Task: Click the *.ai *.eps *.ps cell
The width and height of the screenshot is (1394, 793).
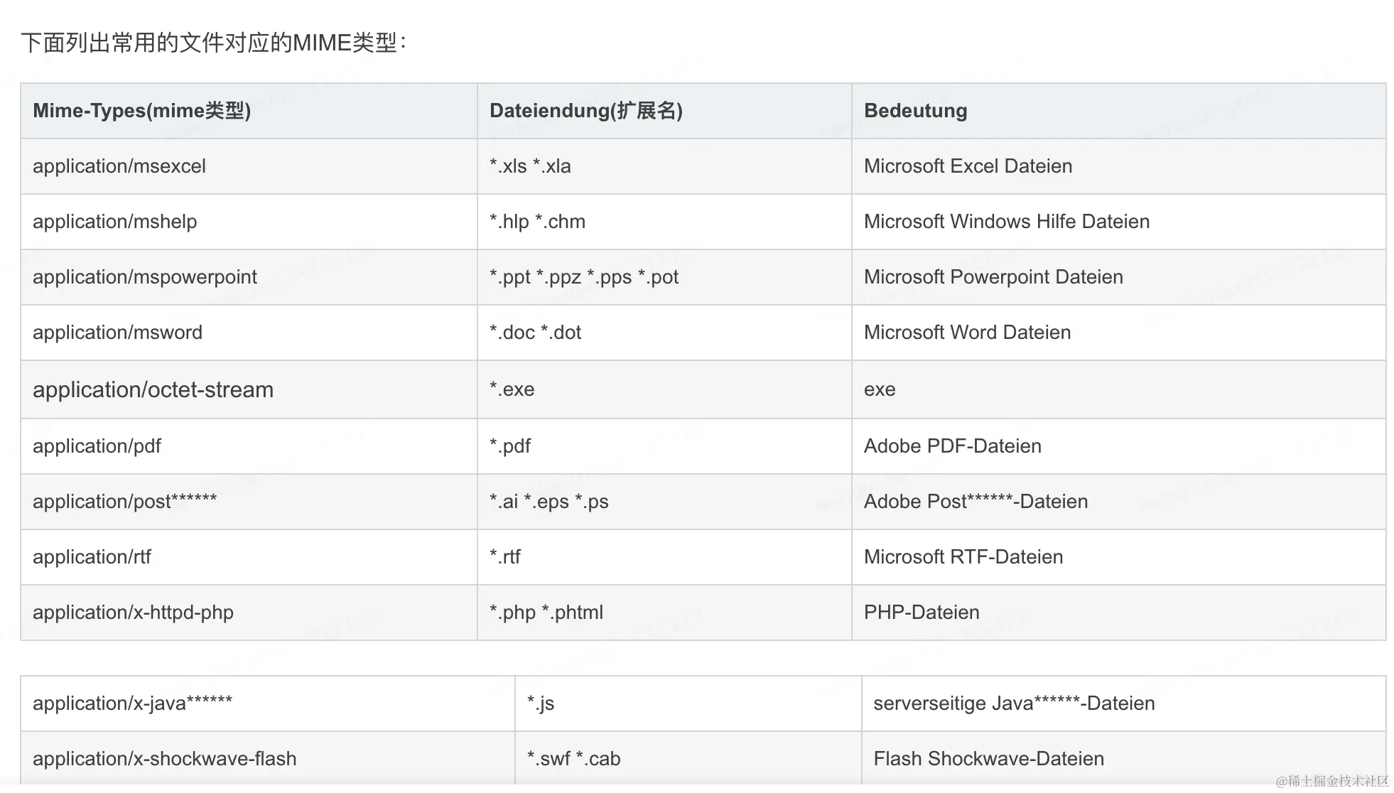Action: point(549,502)
